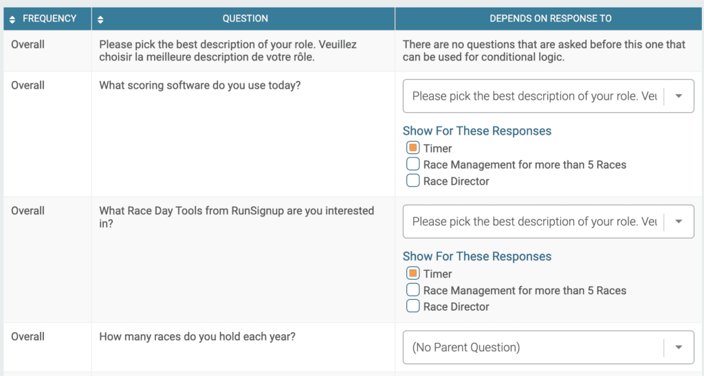Uncheck Timer for scoring software question
This screenshot has width=704, height=376.
(x=412, y=148)
